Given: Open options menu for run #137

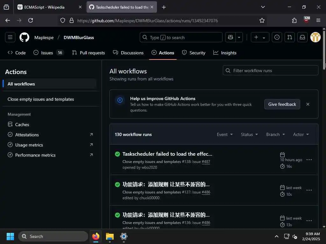Looking at the screenshot, I should point(309,190).
